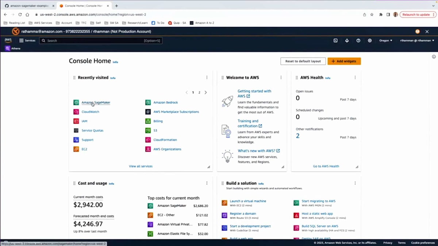The image size is (438, 246).
Task: Click the AWS Organizations icon
Action: coord(148,149)
